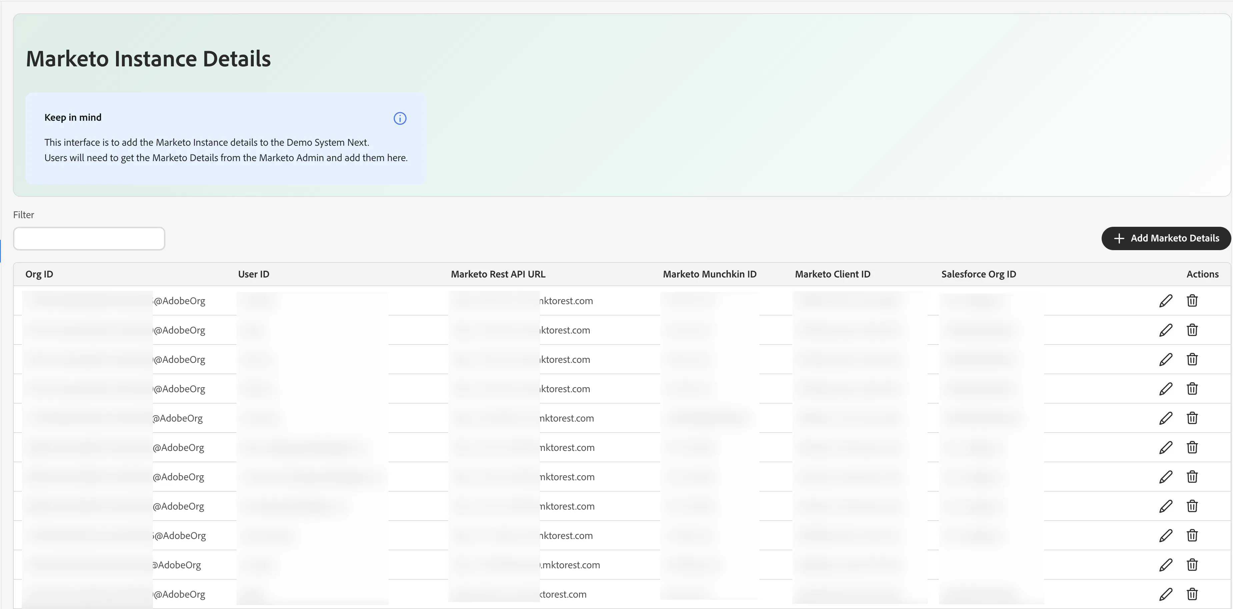Focus the Filter text field
1233x609 pixels.
[89, 238]
